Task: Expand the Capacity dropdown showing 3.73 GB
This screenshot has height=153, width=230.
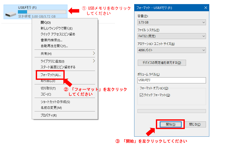Action: [x=171, y=22]
